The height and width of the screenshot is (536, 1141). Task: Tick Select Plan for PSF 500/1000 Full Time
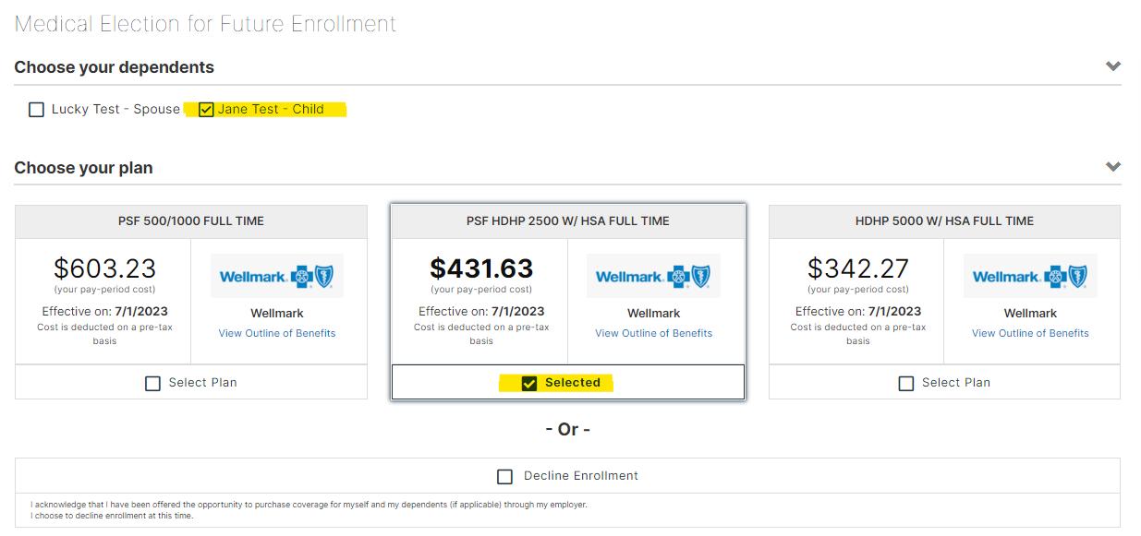click(153, 383)
